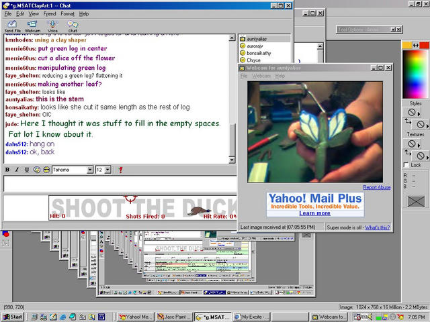This screenshot has width=430, height=322.
Task: Select bonsaikathy in user list
Action: pyautogui.click(x=259, y=53)
